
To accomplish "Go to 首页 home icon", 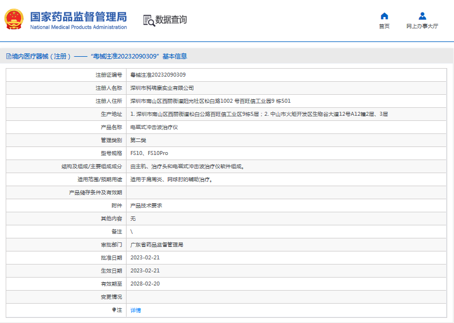I will (384, 16).
